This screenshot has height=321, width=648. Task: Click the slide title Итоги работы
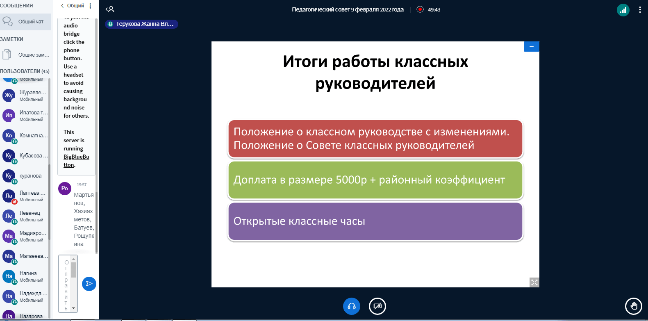375,72
